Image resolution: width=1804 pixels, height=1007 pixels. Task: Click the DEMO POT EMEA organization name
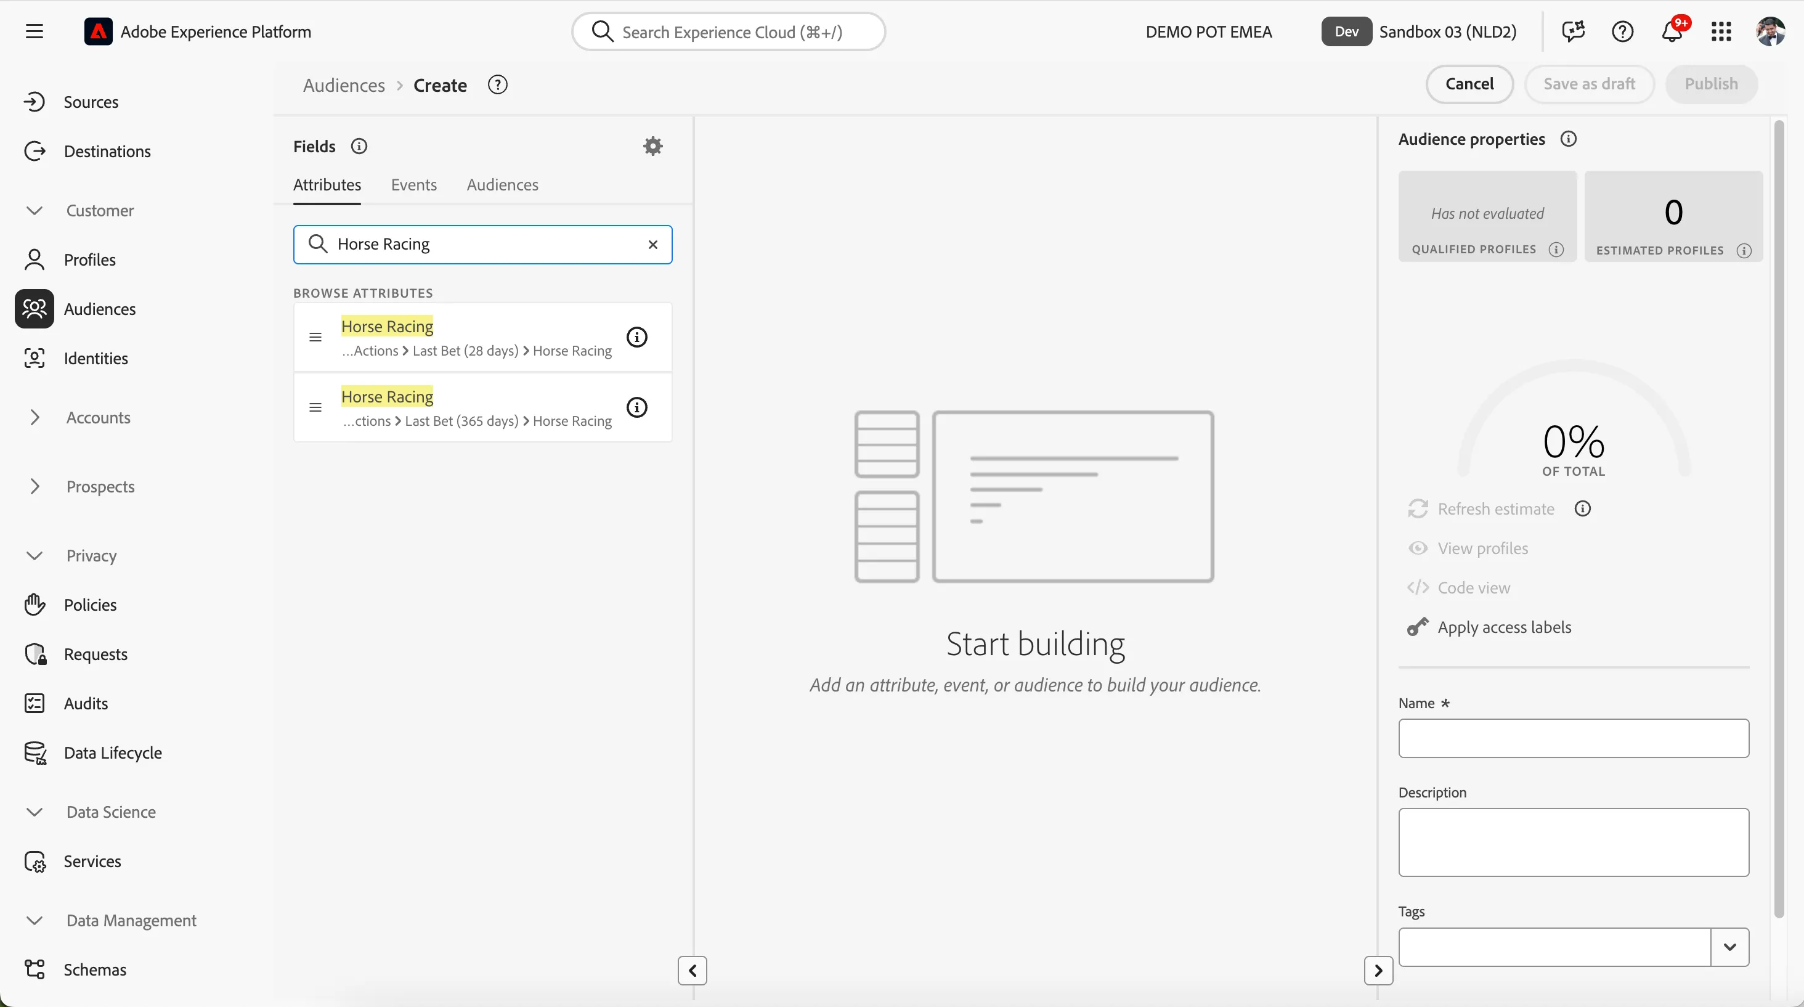click(1209, 31)
